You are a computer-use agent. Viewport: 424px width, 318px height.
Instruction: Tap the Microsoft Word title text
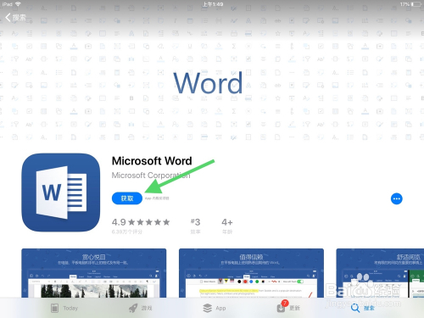tap(152, 161)
